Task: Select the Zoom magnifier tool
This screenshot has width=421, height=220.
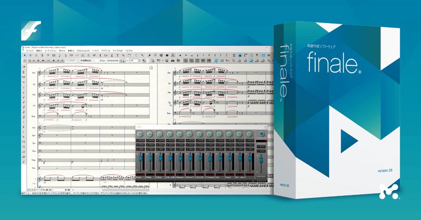Action: tap(142, 55)
